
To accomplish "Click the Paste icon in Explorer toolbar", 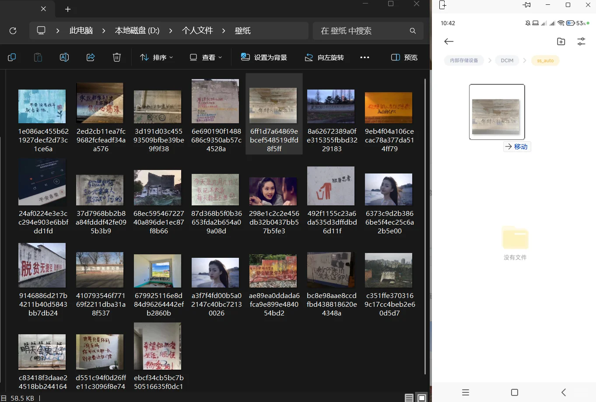I will 38,57.
